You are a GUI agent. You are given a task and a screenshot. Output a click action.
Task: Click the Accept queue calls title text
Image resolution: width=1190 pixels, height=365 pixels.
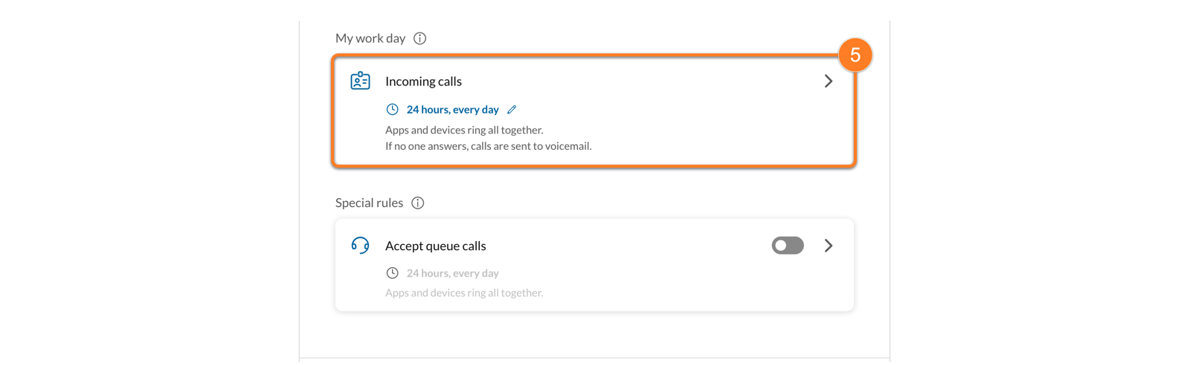[435, 246]
